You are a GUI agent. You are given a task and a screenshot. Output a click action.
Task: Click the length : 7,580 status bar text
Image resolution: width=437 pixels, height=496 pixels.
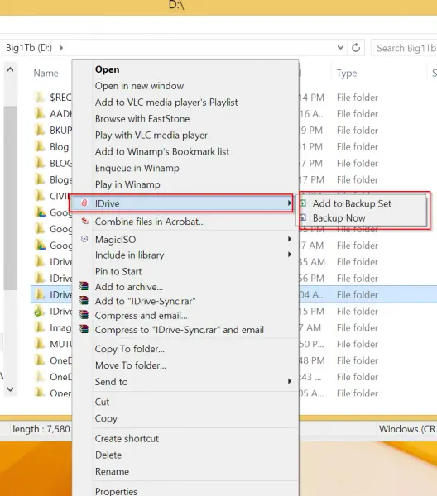(x=41, y=429)
